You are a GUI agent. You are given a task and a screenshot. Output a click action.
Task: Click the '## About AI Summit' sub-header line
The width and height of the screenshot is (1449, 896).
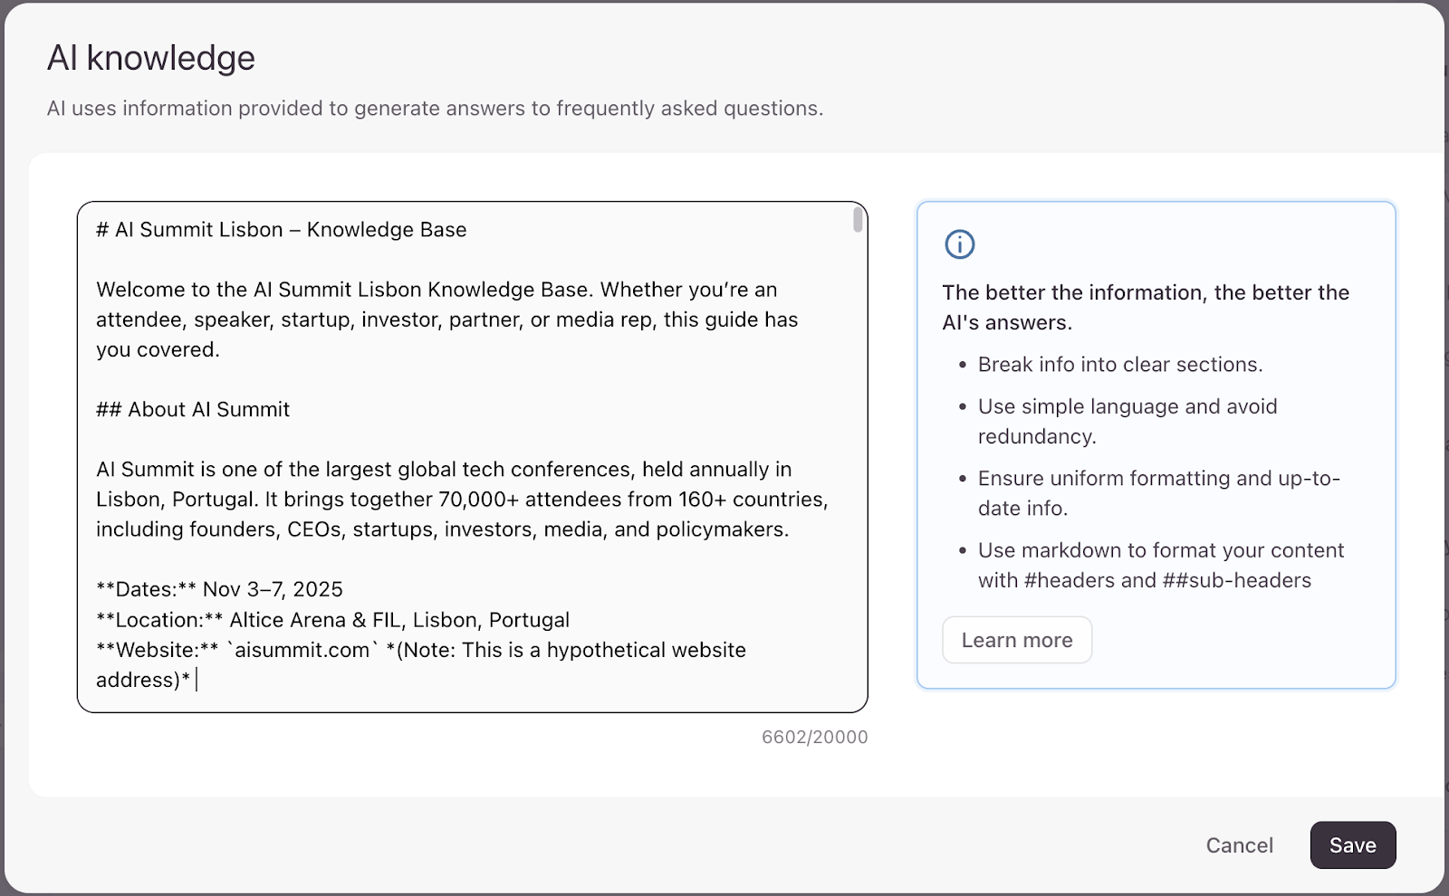(x=193, y=409)
